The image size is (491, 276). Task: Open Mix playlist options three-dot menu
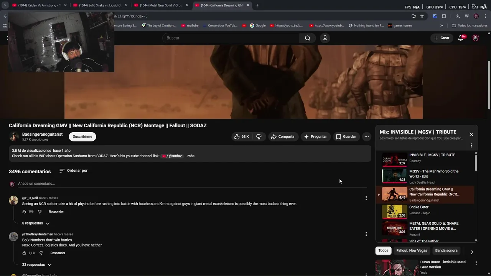471,145
